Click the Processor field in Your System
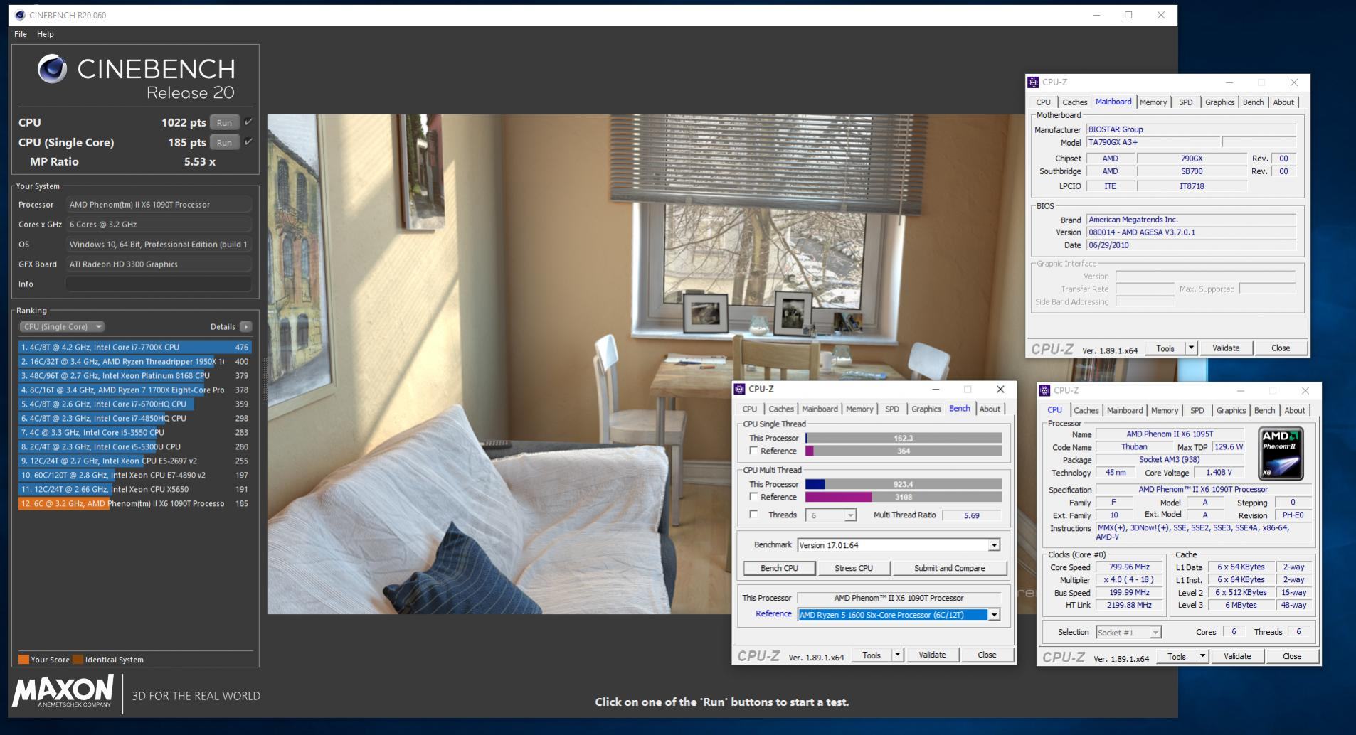1356x735 pixels. (159, 204)
